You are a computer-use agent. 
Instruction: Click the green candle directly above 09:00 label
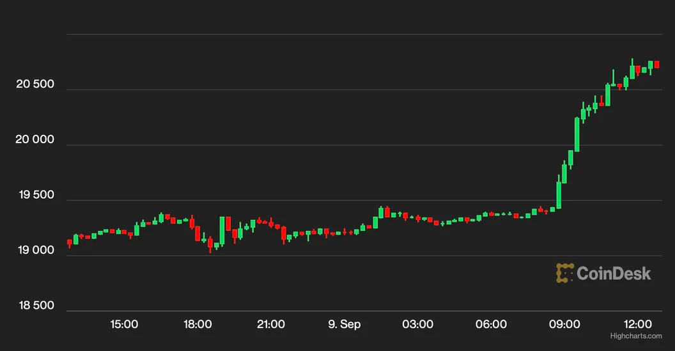pyautogui.click(x=564, y=173)
